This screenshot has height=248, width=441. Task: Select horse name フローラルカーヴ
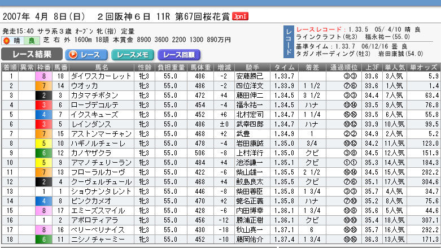(x=98, y=172)
